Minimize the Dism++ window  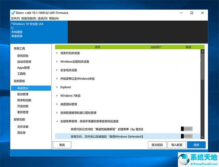pyautogui.click(x=181, y=13)
